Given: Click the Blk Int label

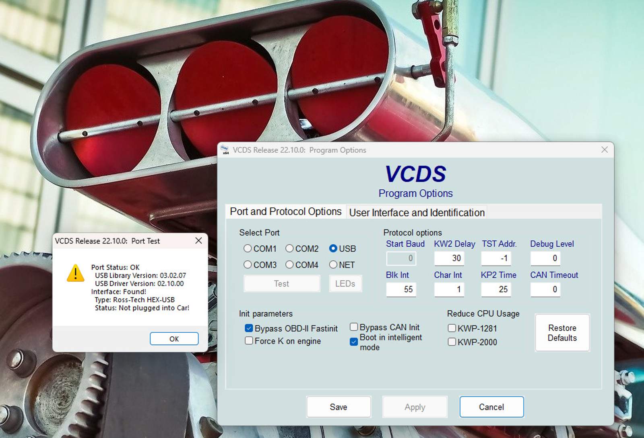Looking at the screenshot, I should point(397,275).
